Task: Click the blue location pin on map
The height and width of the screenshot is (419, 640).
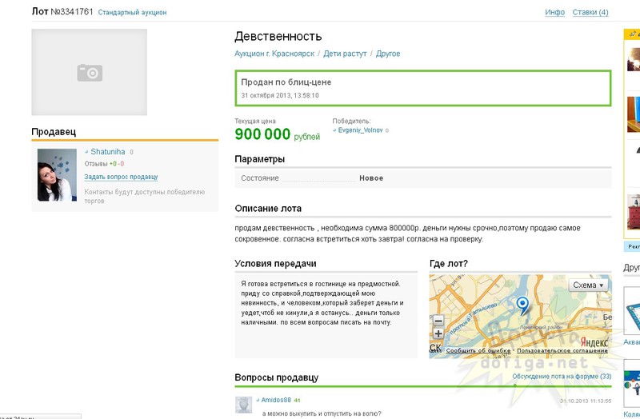Action: [x=522, y=305]
